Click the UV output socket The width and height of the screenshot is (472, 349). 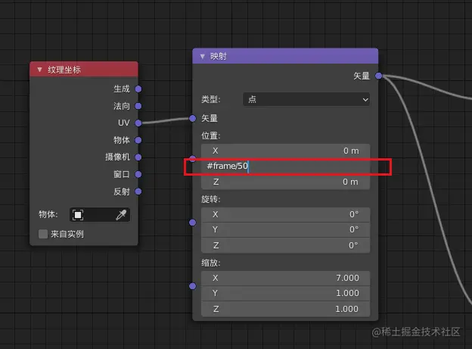(138, 123)
